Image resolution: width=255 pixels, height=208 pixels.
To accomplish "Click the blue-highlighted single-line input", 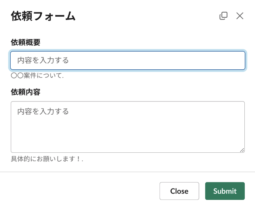I will coord(128,60).
